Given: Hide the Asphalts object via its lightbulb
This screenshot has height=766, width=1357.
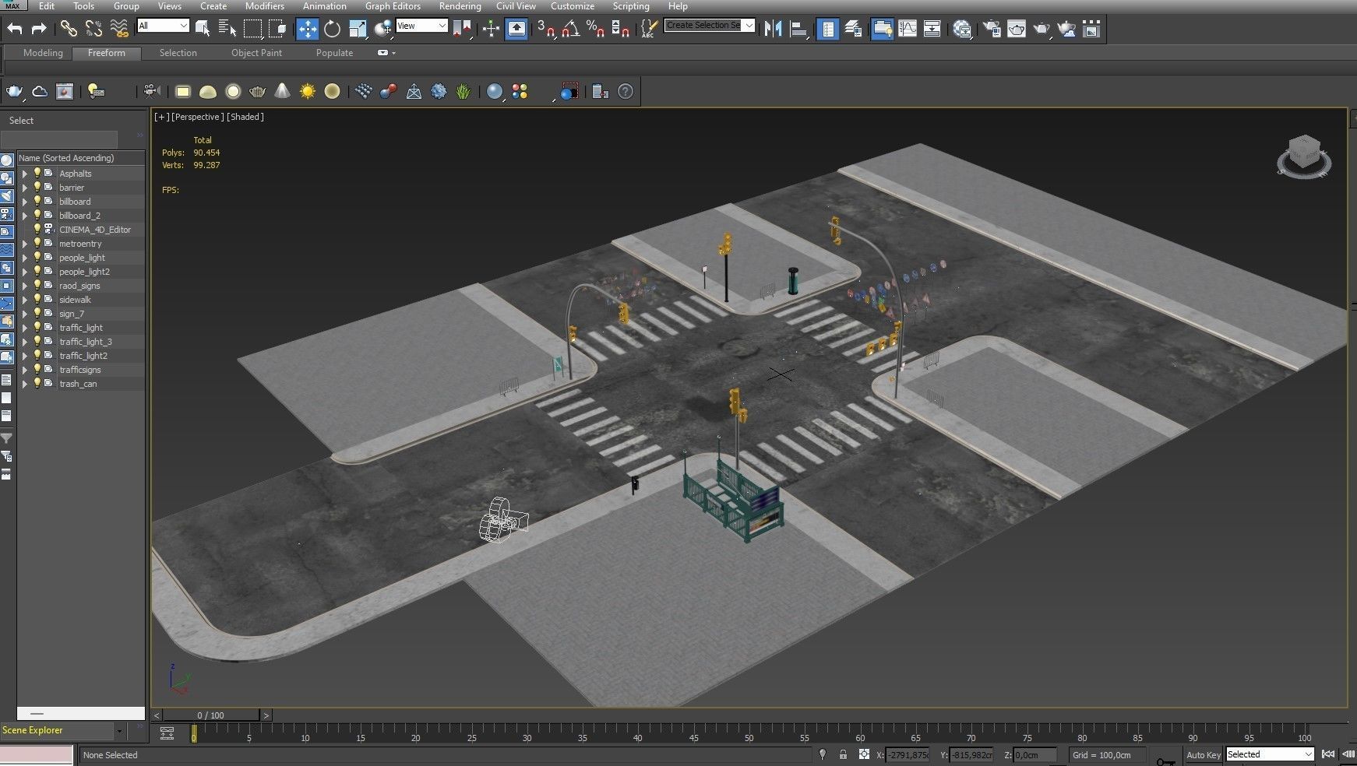Looking at the screenshot, I should tap(37, 174).
